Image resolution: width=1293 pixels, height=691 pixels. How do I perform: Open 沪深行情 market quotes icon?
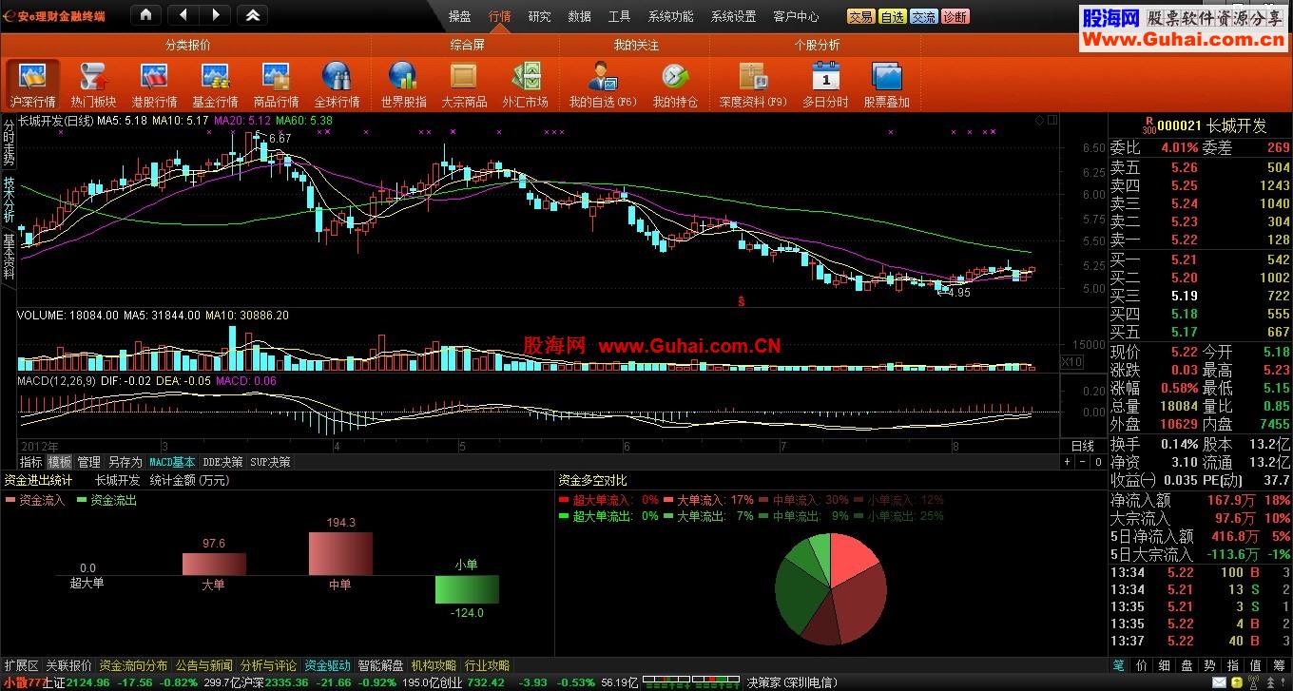pyautogui.click(x=33, y=85)
